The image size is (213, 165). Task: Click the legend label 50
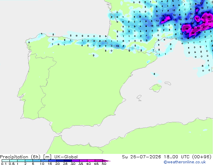(x=104, y=164)
